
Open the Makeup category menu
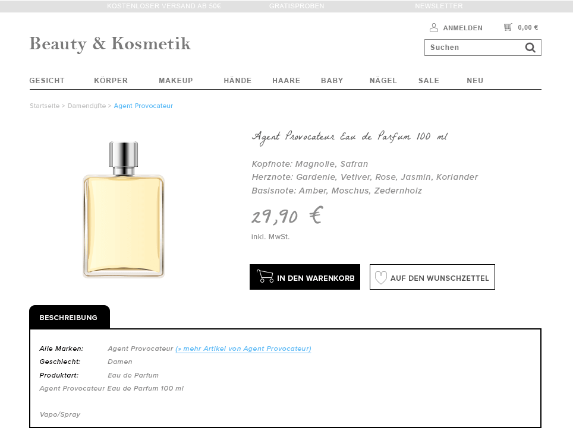click(x=176, y=80)
